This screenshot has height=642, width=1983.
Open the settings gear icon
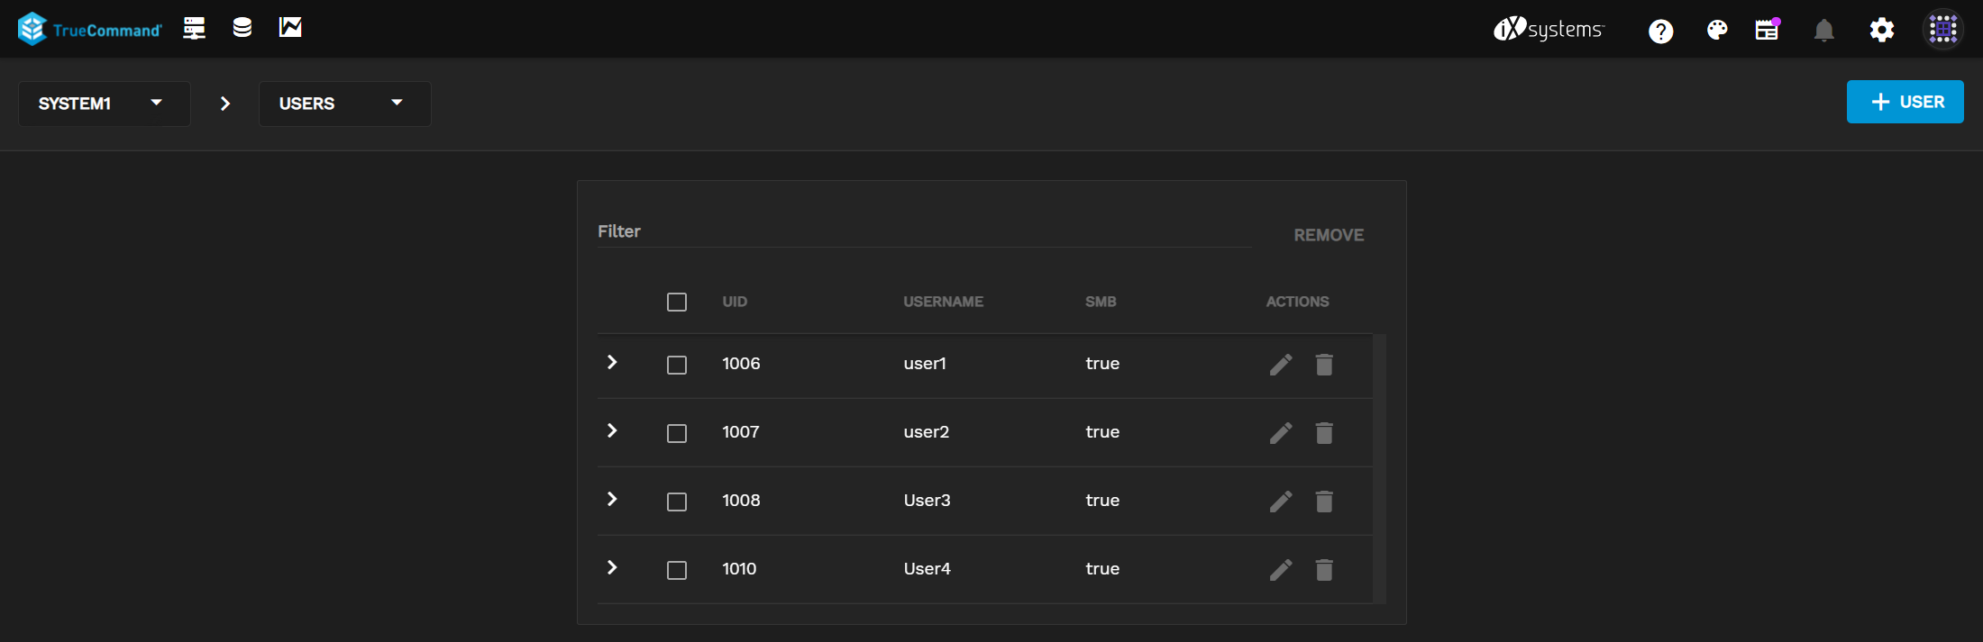coord(1881,31)
